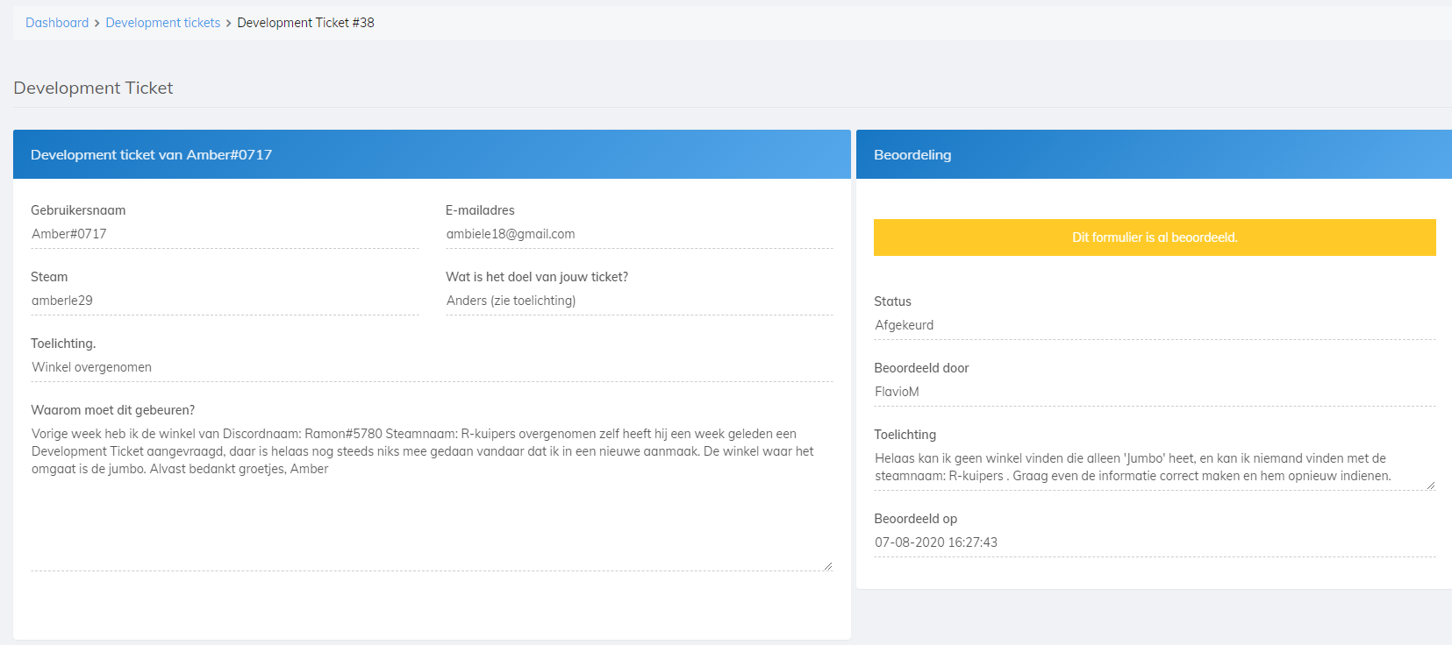Screen dimensions: 1452x645
Task: Click the chevron after Development tickets breadcrumb
Action: (x=229, y=24)
